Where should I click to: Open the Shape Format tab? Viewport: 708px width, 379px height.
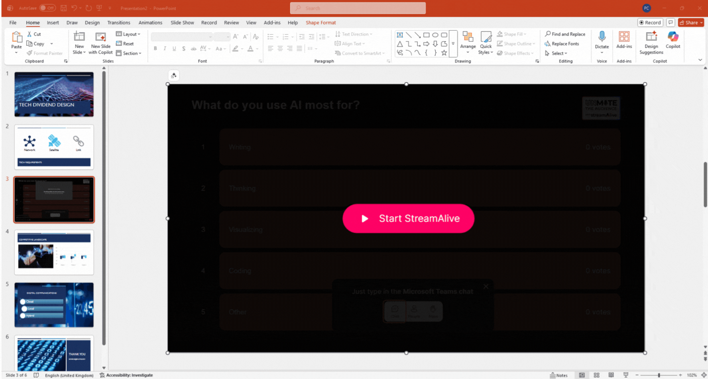click(x=321, y=23)
